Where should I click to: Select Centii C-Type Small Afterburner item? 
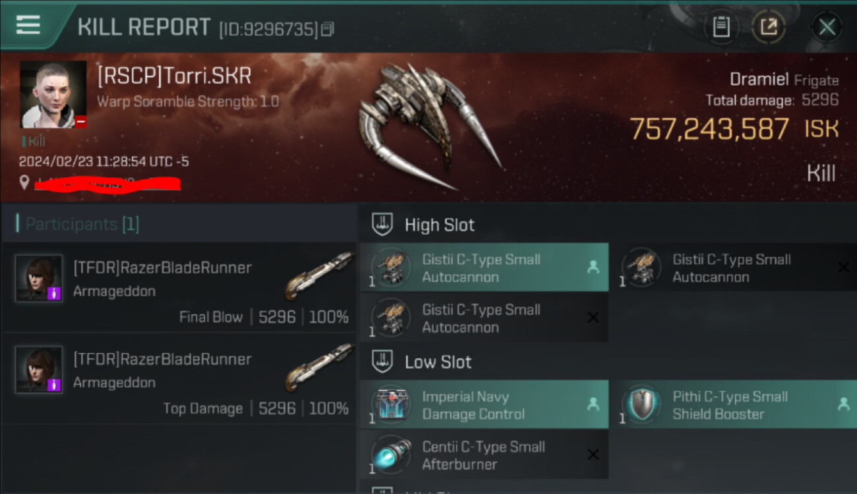tap(485, 455)
